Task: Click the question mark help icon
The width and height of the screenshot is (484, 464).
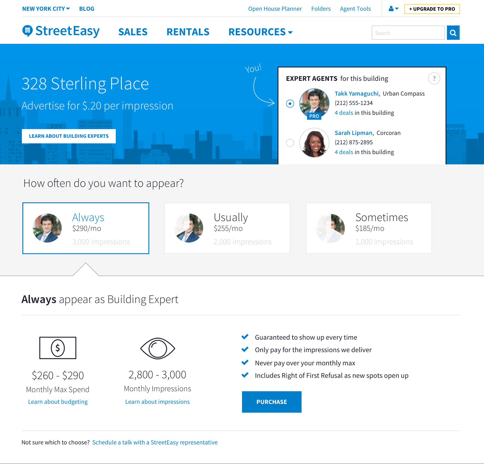Action: click(x=434, y=79)
